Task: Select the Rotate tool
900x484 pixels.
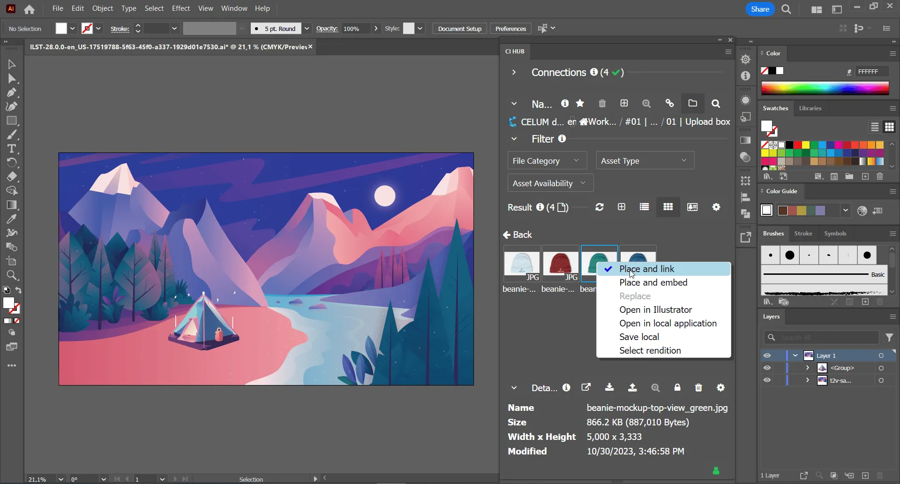Action: (12, 163)
